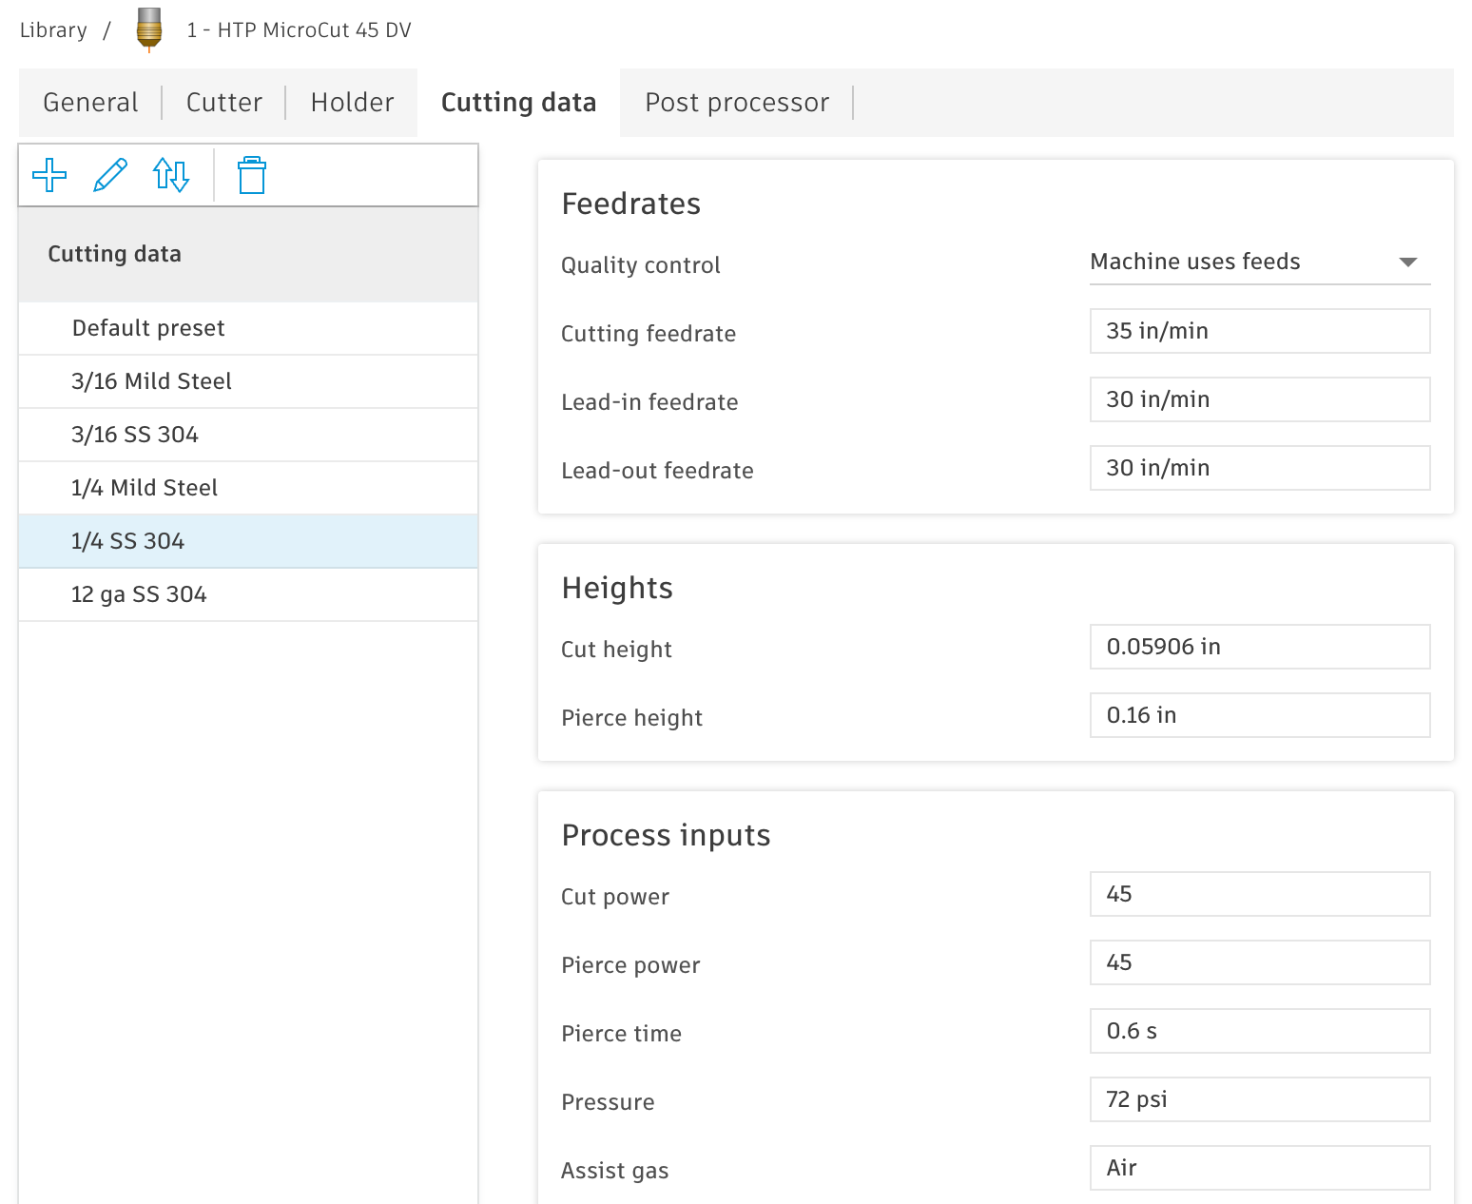Open the Post processor tab
This screenshot has width=1472, height=1204.
click(x=737, y=103)
